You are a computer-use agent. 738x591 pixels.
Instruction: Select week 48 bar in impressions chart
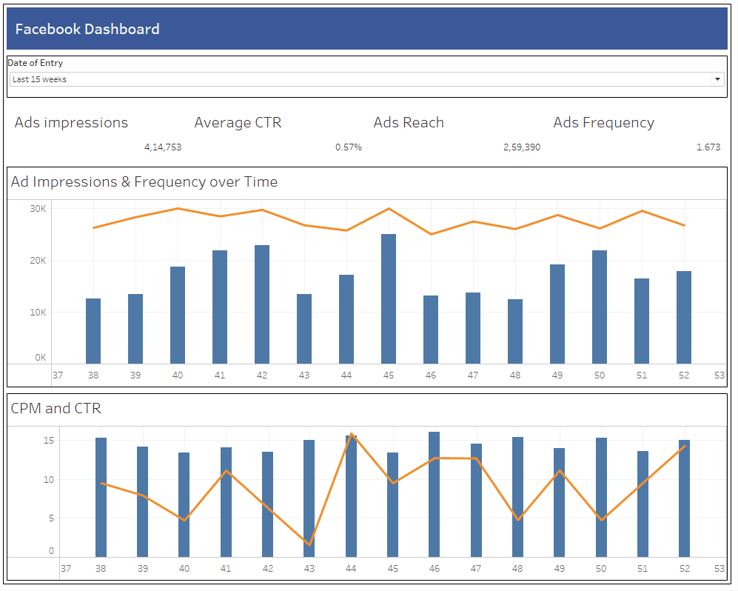pos(515,332)
